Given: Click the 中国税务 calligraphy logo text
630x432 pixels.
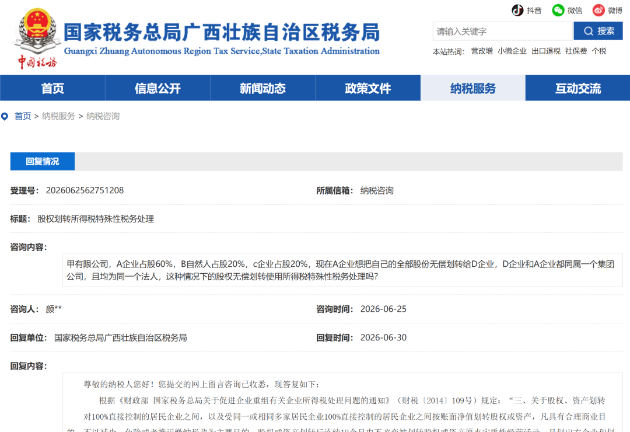Looking at the screenshot, I should coord(37,62).
